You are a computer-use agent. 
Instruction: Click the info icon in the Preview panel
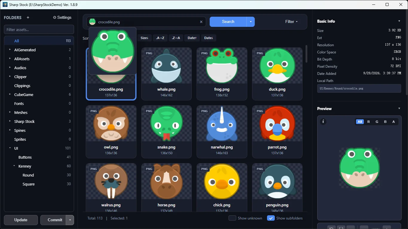(x=323, y=122)
